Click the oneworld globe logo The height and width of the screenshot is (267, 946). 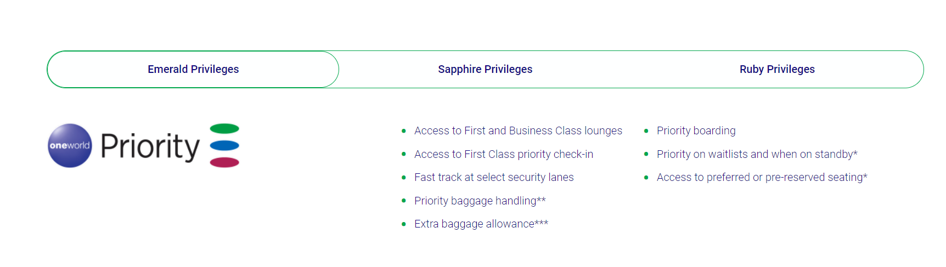[x=70, y=145]
